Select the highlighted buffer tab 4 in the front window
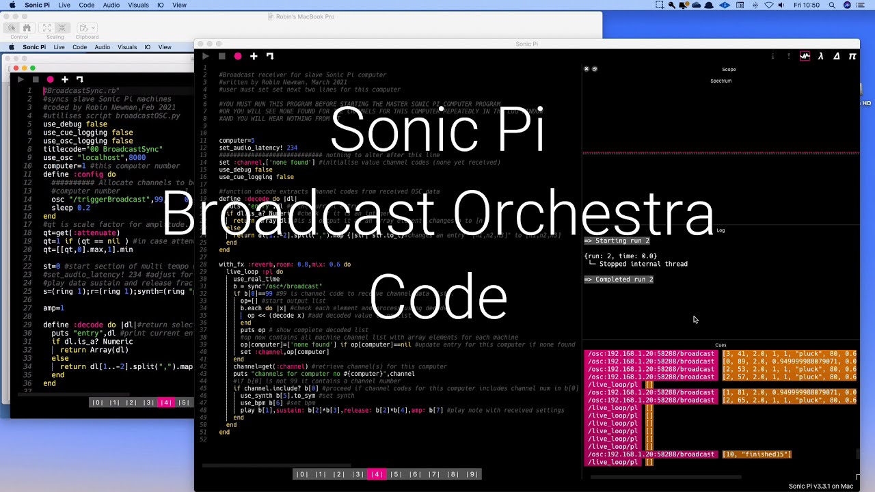 [x=377, y=474]
